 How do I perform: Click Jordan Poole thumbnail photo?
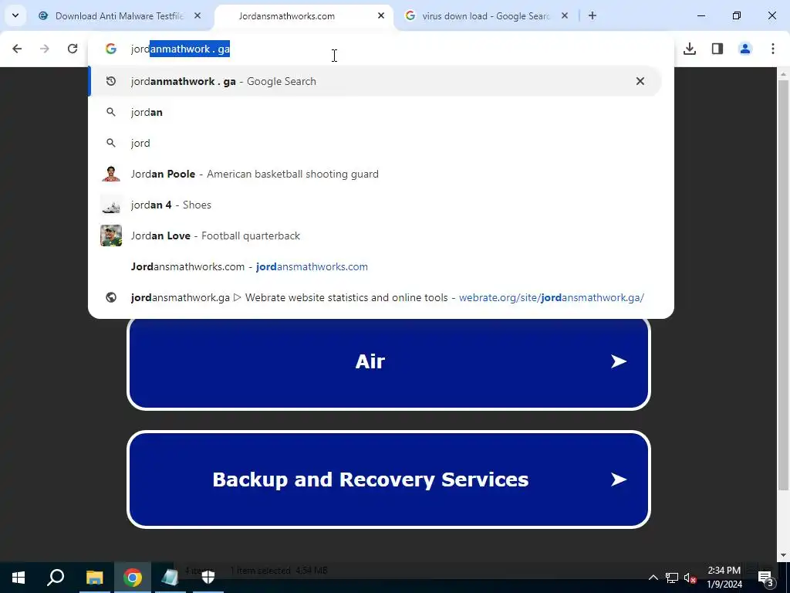(111, 174)
